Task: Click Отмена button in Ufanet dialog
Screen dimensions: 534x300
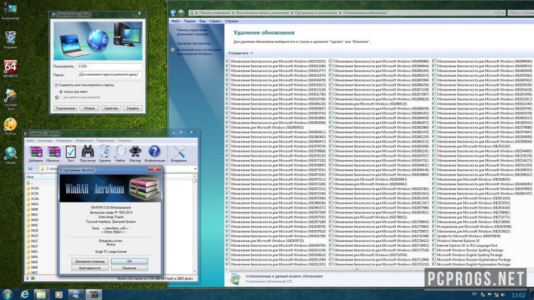Action: [89, 108]
